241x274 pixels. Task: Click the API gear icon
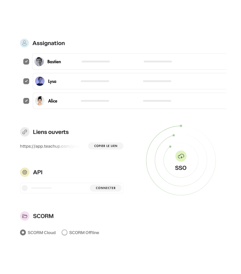[x=25, y=172]
